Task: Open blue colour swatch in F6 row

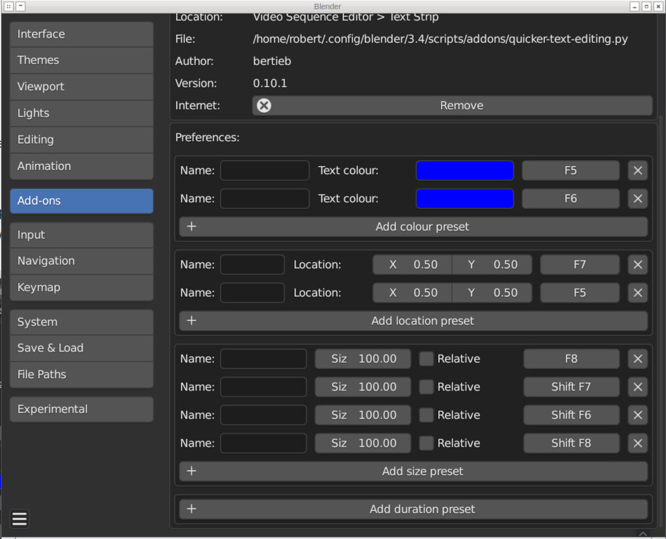Action: [x=464, y=199]
